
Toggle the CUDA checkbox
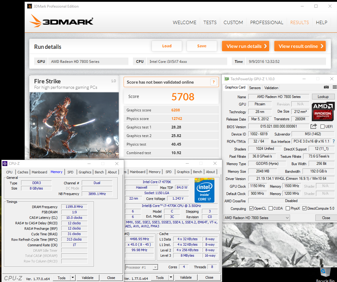click(271, 208)
